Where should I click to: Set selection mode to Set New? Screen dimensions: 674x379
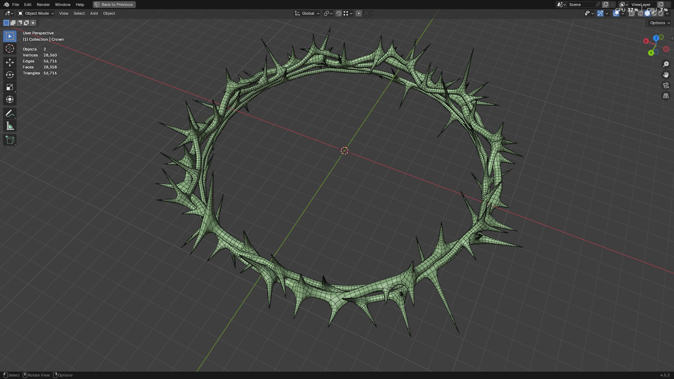[6, 23]
